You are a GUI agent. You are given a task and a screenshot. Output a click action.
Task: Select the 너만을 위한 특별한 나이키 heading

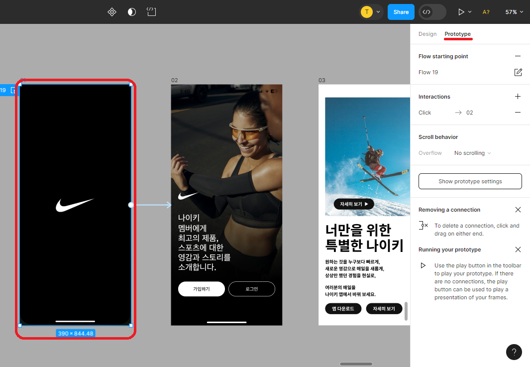click(x=364, y=238)
